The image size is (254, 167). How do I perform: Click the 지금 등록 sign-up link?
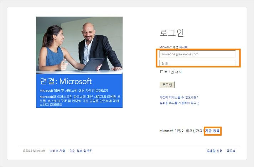(x=212, y=131)
